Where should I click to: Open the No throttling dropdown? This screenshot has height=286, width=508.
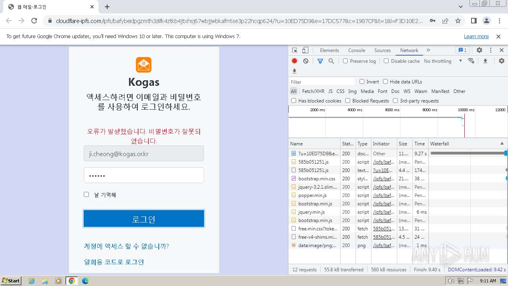[x=443, y=61]
